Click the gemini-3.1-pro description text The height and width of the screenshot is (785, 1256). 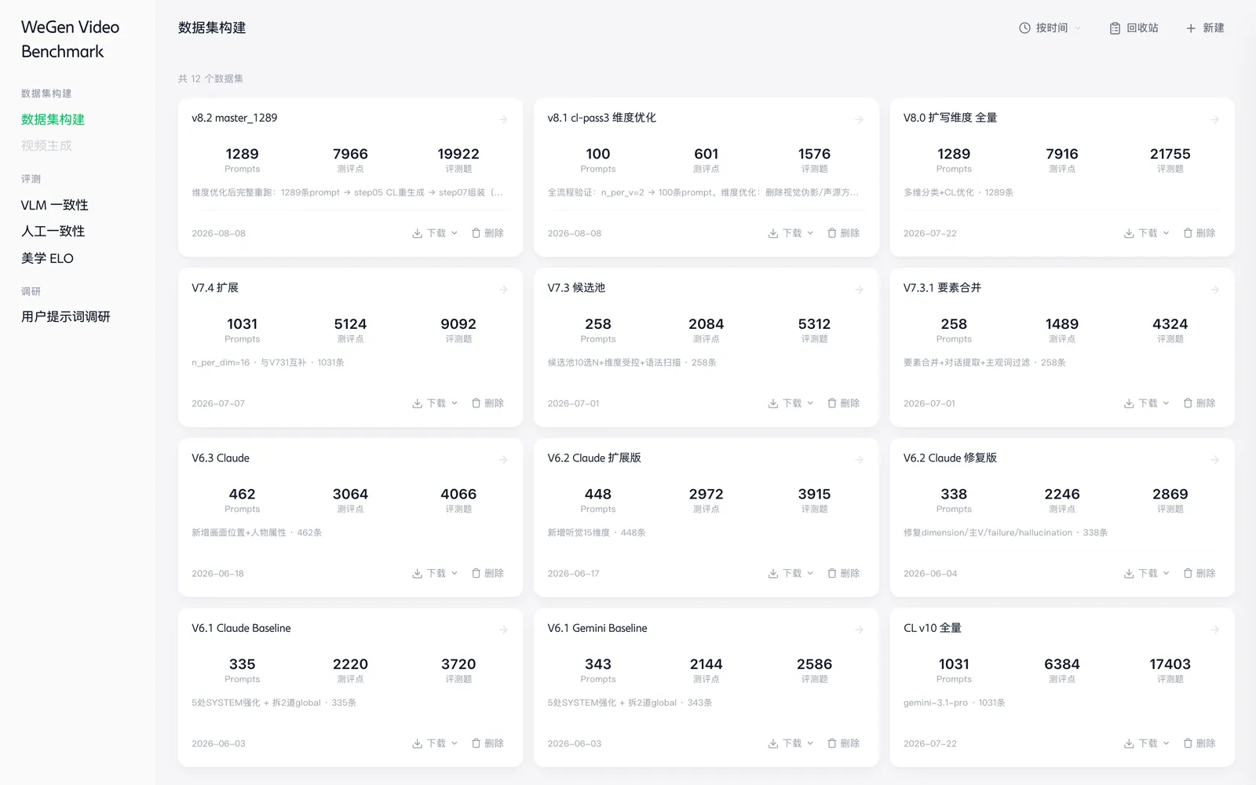pyautogui.click(x=954, y=703)
